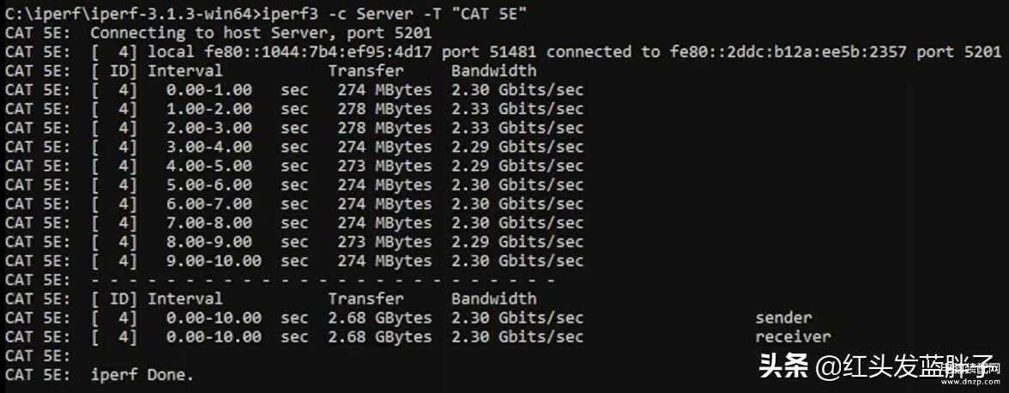The height and width of the screenshot is (393, 1009).
Task: Click the 0.00-1.00 sec interval row
Action: click(294, 90)
